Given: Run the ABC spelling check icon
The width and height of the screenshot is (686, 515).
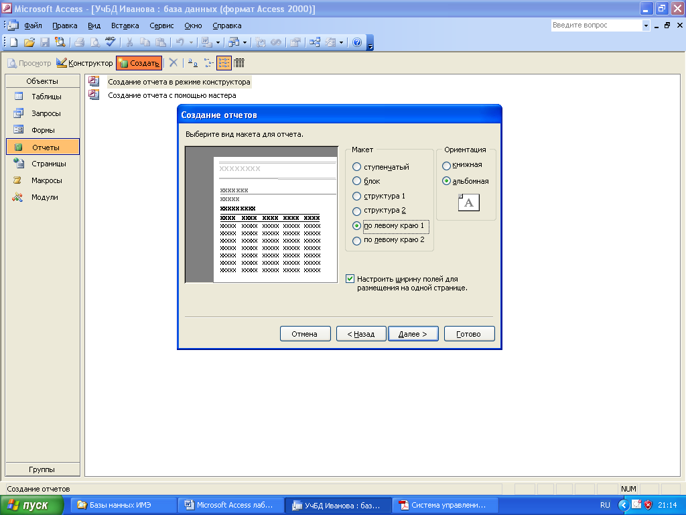Looking at the screenshot, I should [111, 42].
